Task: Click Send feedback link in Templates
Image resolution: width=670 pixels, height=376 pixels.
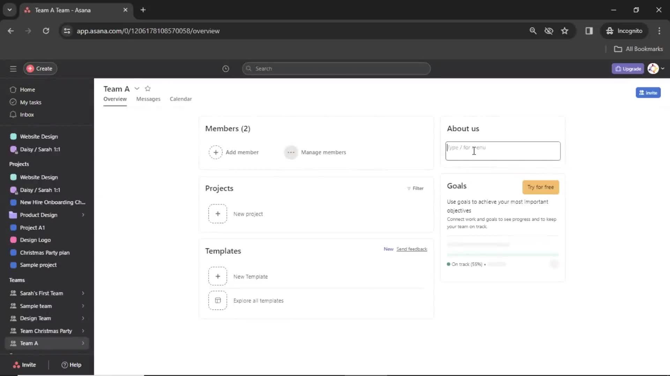Action: (x=412, y=249)
